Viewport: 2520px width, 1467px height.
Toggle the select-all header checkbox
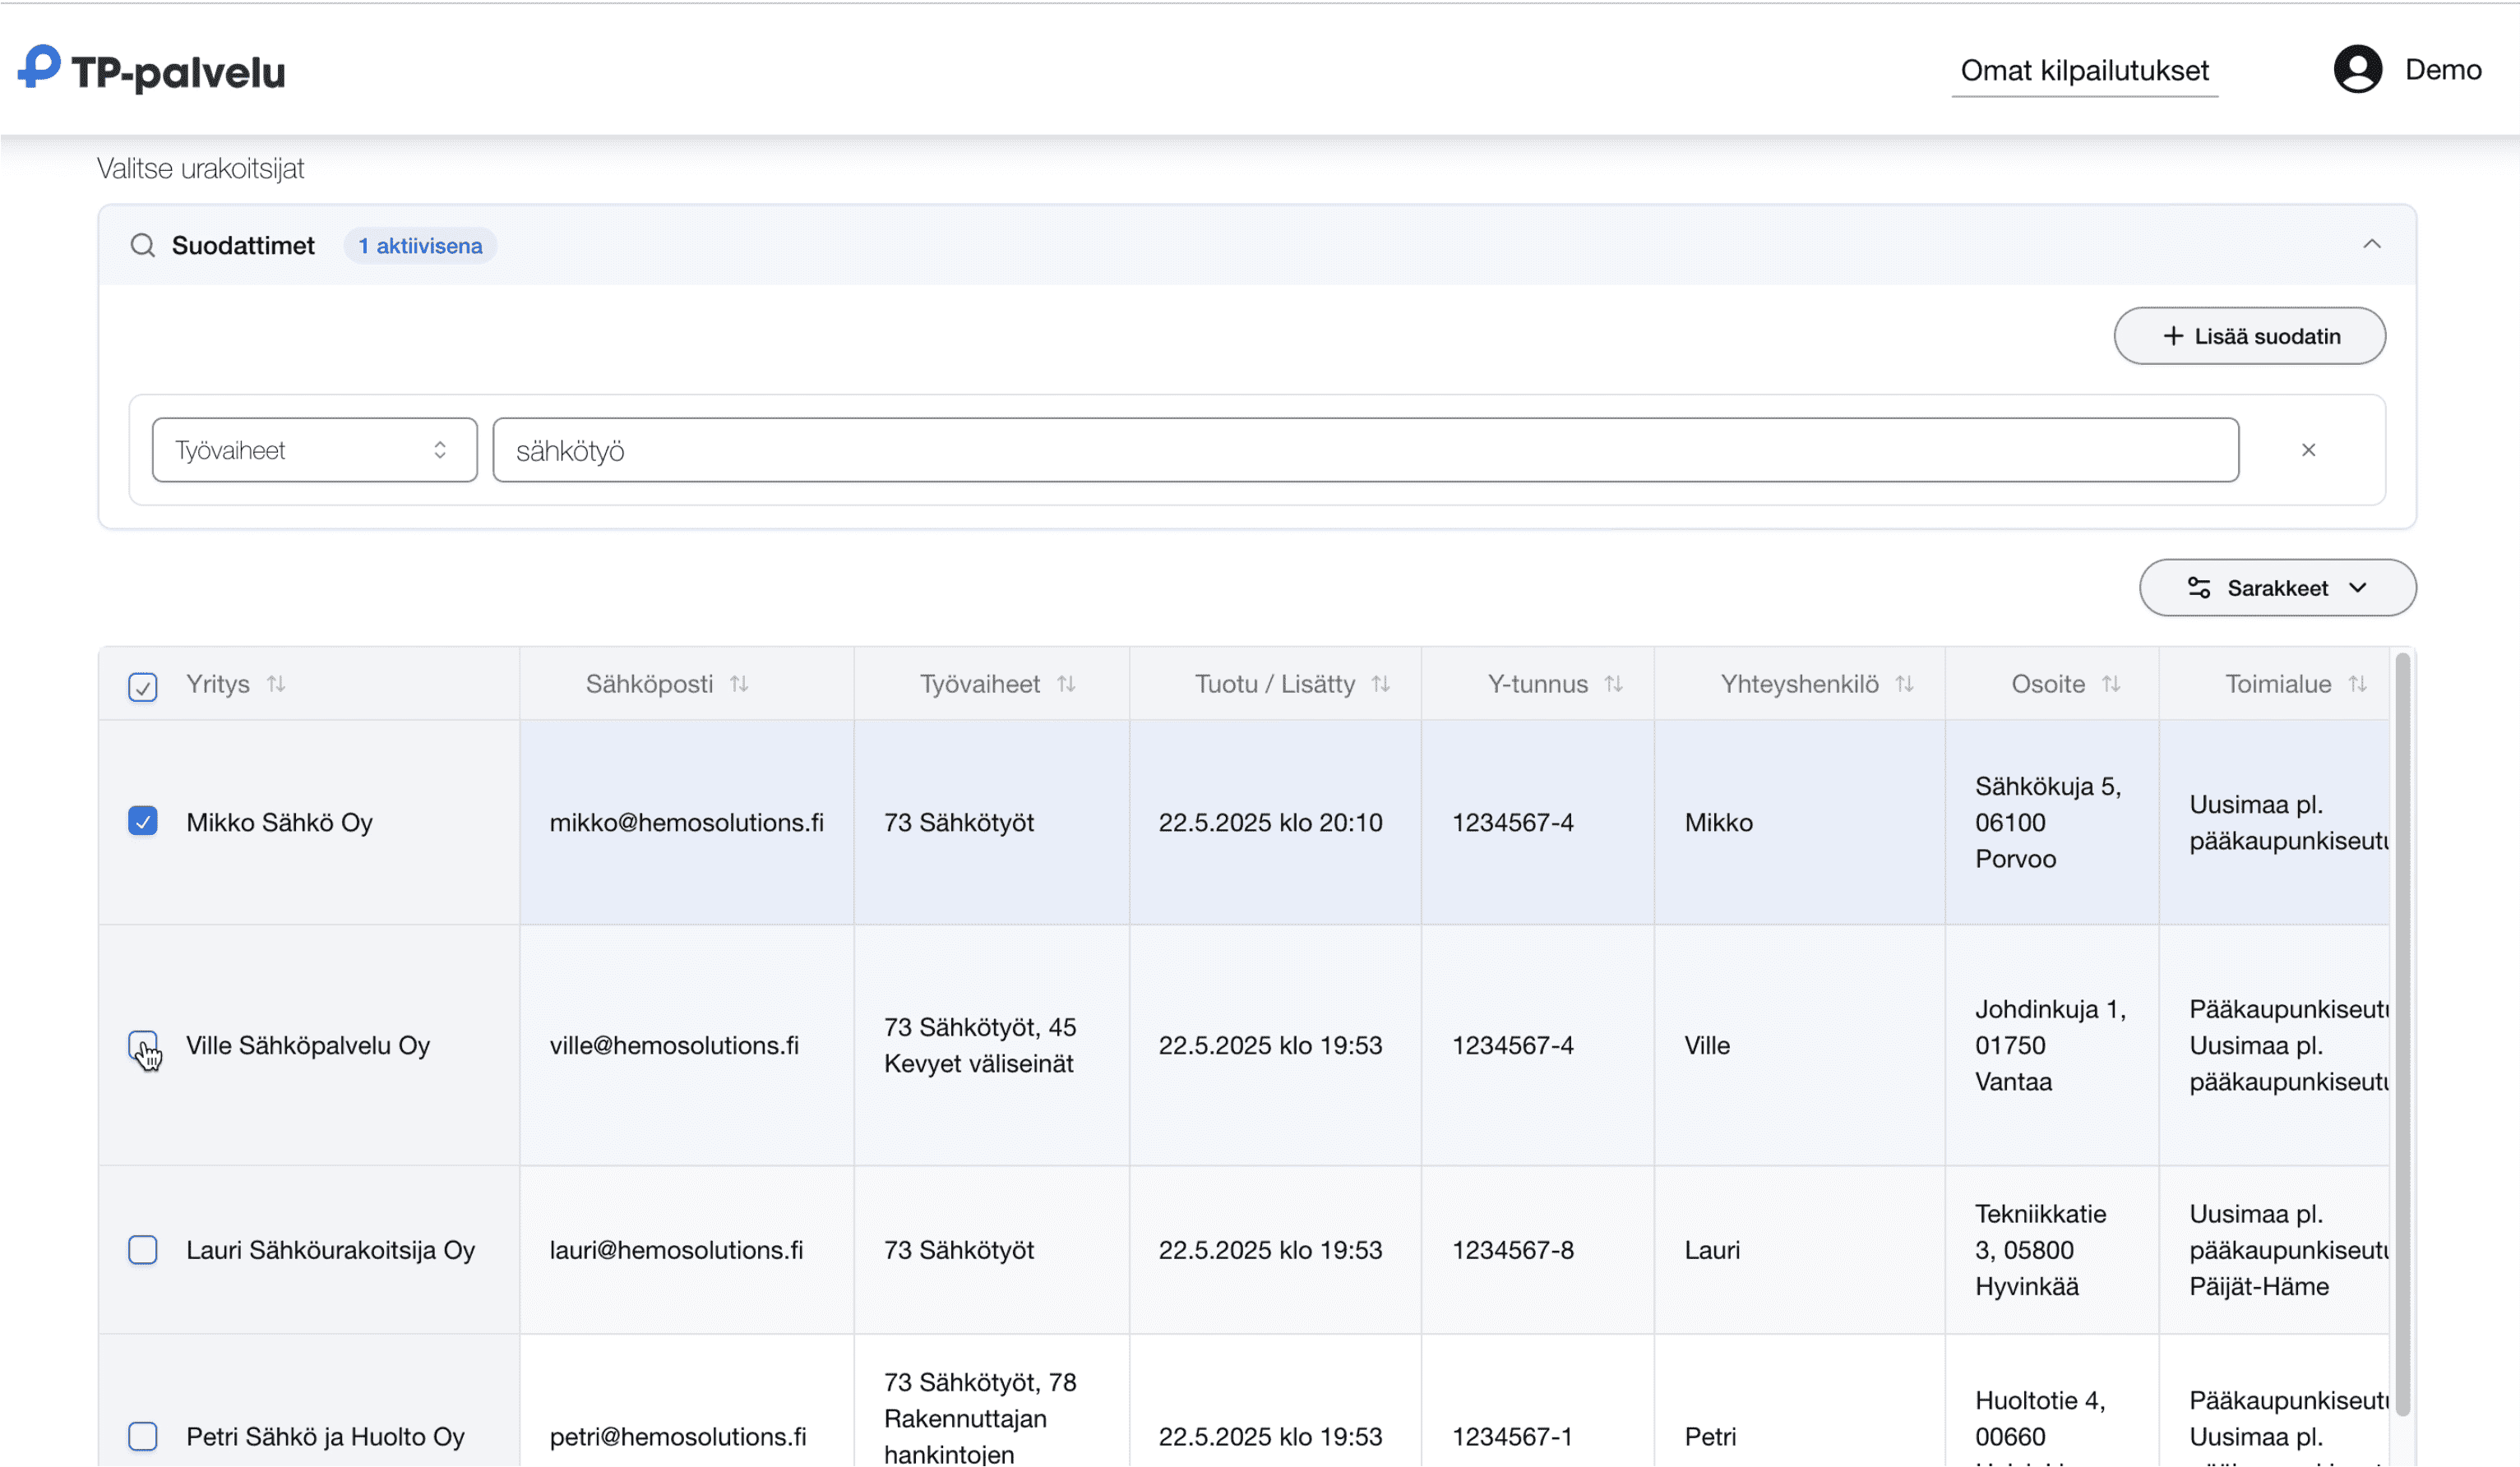click(x=143, y=688)
